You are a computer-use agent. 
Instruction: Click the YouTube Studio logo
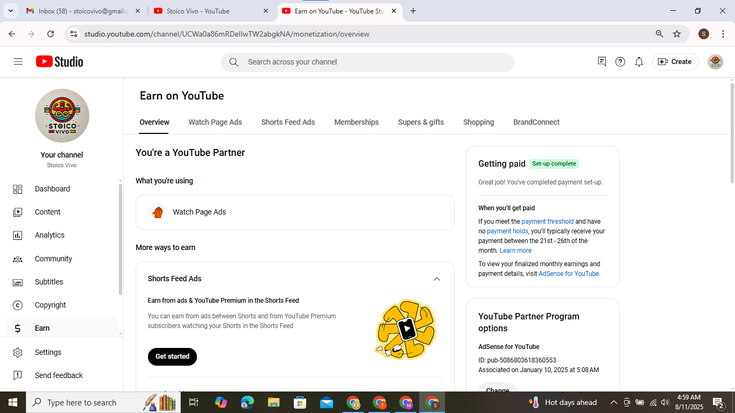[x=60, y=62]
